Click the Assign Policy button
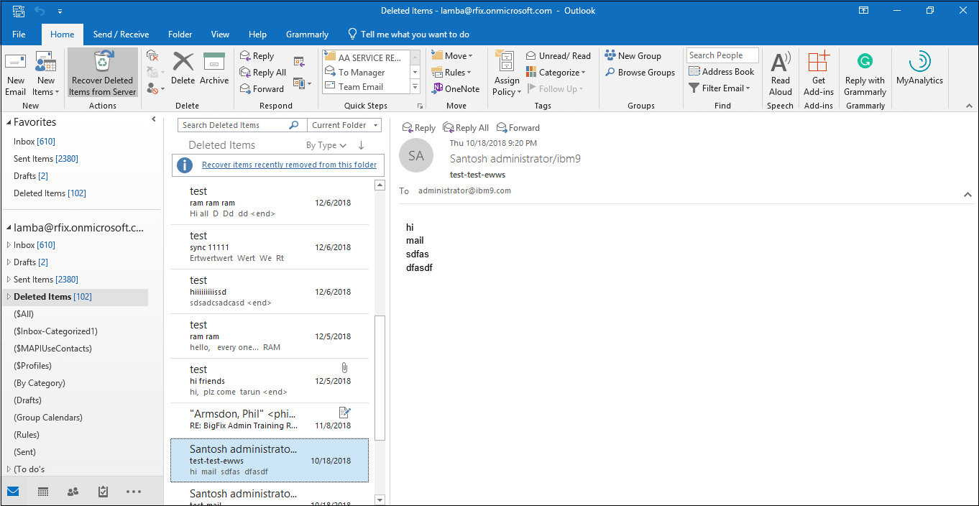979x506 pixels. [506, 73]
